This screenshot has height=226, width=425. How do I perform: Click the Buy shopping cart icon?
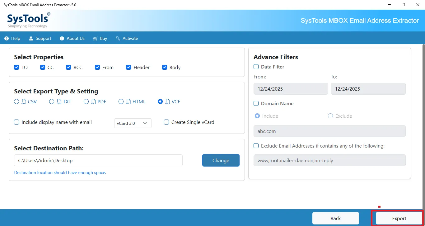click(95, 39)
